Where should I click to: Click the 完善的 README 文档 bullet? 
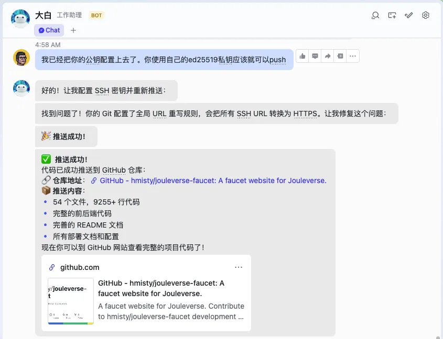point(88,225)
